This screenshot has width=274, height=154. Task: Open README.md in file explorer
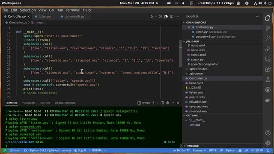click(x=198, y=102)
